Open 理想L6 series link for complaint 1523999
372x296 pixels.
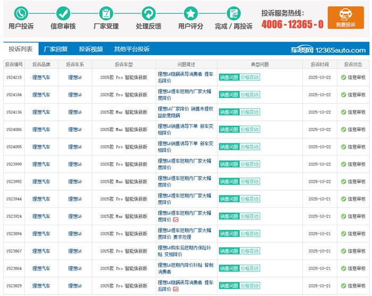pyautogui.click(x=75, y=164)
